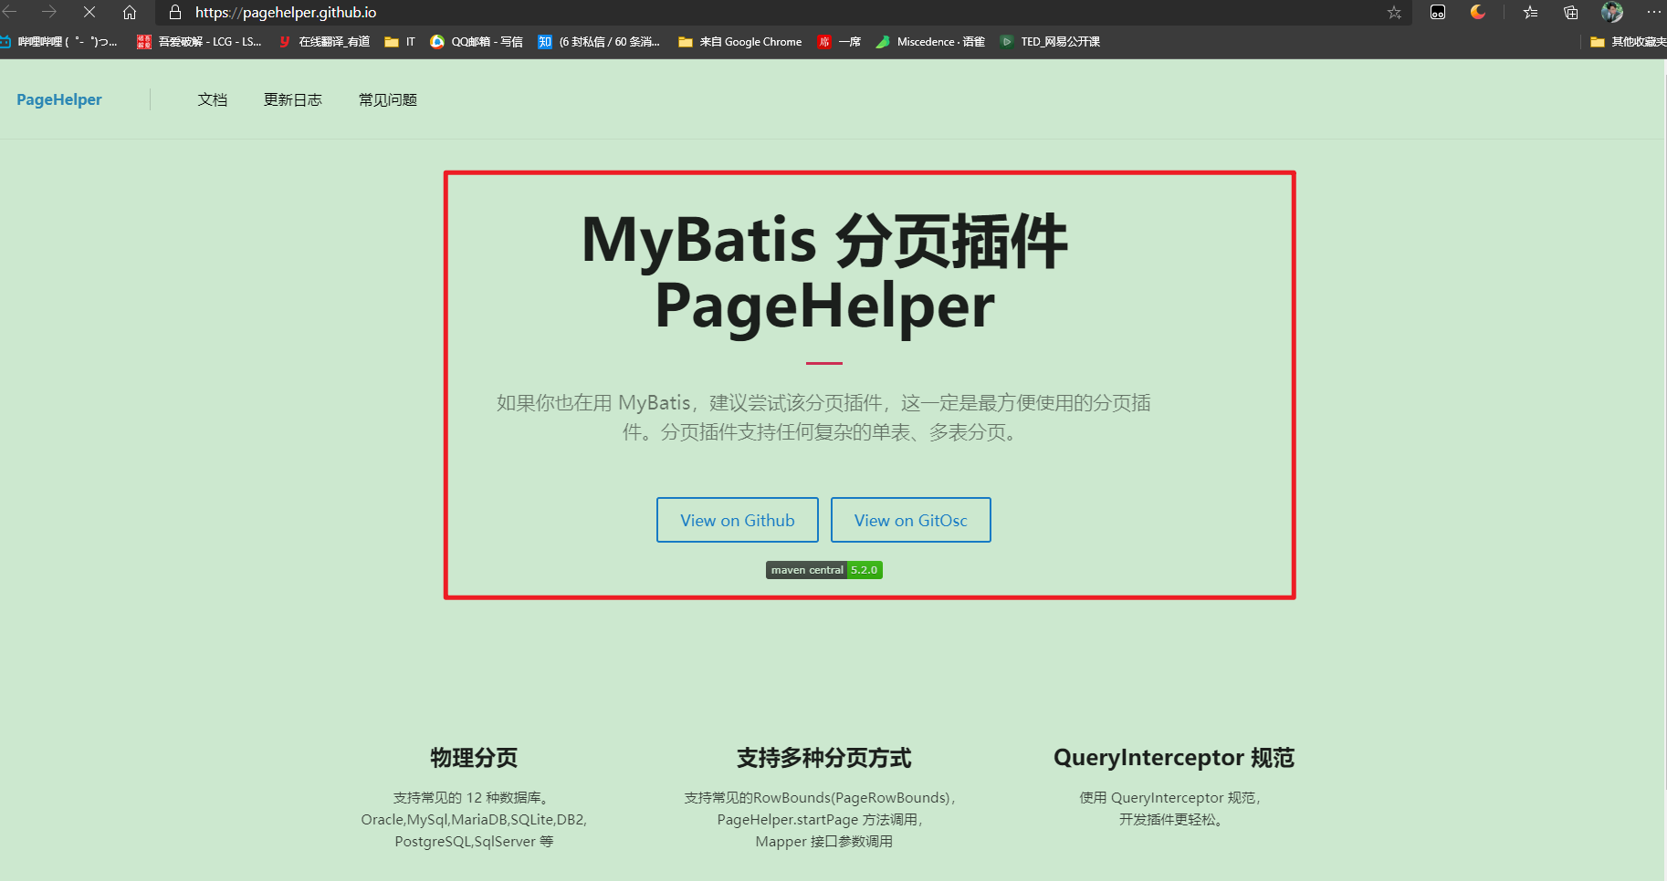Open the QQ邮箱 - 写信 bookmark

477,42
